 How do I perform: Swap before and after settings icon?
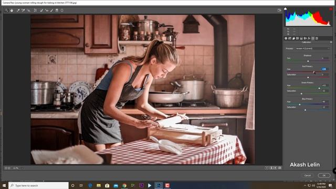271,168
